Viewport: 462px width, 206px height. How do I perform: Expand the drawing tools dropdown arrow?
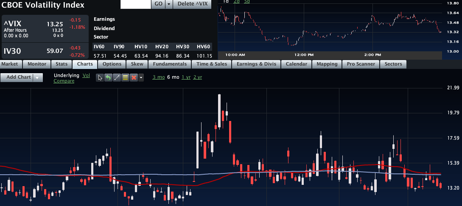coord(141,77)
